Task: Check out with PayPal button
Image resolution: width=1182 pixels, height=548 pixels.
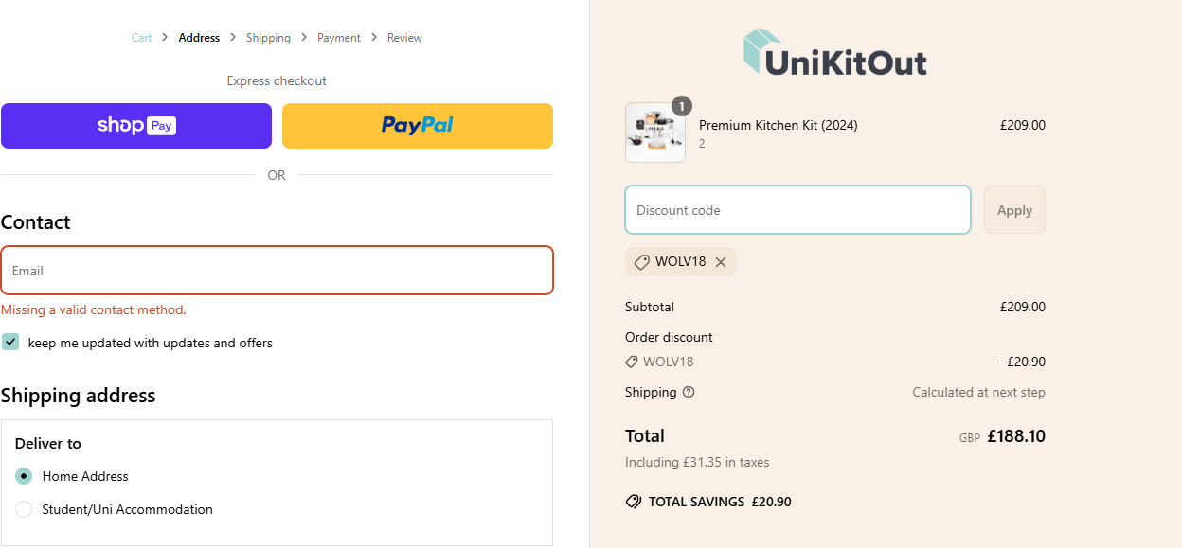Action: point(418,126)
